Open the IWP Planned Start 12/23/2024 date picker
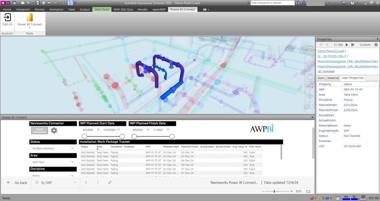380x201 pixels. tap(118, 130)
